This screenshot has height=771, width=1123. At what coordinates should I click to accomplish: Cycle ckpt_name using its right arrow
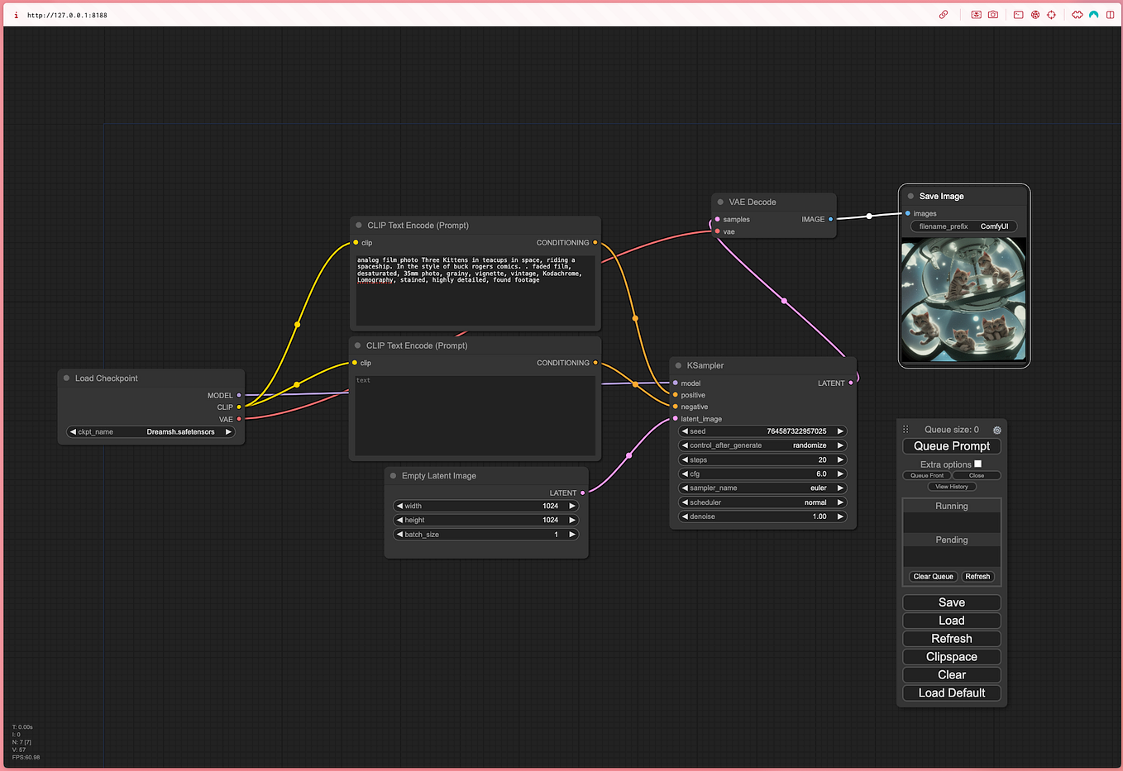coord(229,431)
